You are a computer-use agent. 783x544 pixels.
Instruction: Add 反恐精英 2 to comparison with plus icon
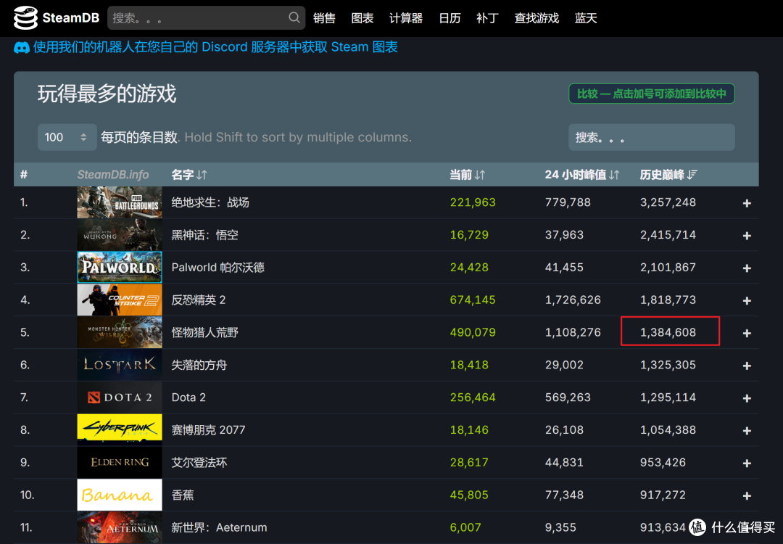pyautogui.click(x=747, y=300)
